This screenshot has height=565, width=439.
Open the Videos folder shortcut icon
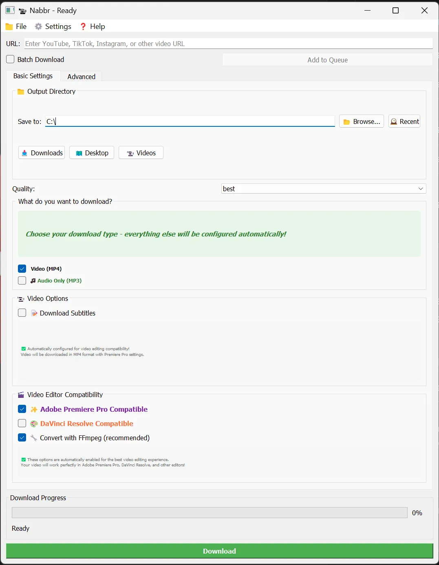pyautogui.click(x=129, y=152)
